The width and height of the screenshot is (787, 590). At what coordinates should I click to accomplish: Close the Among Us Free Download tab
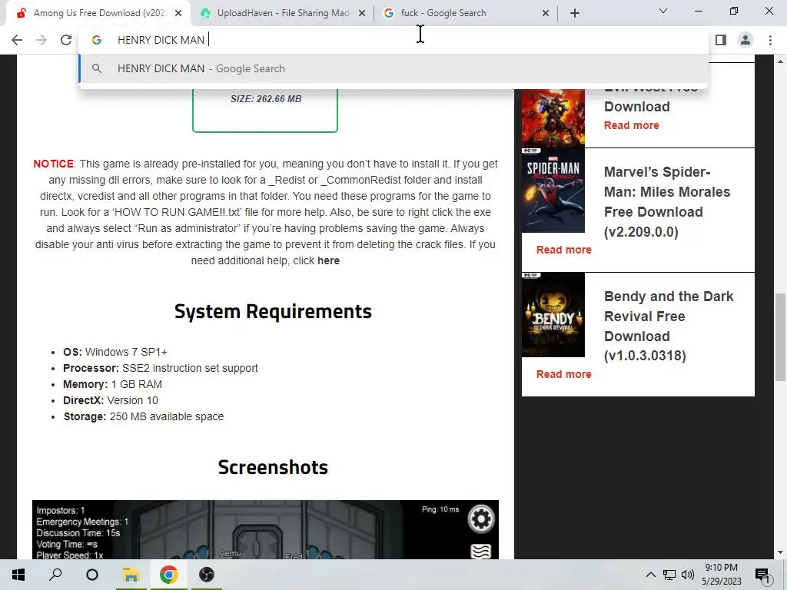point(178,14)
